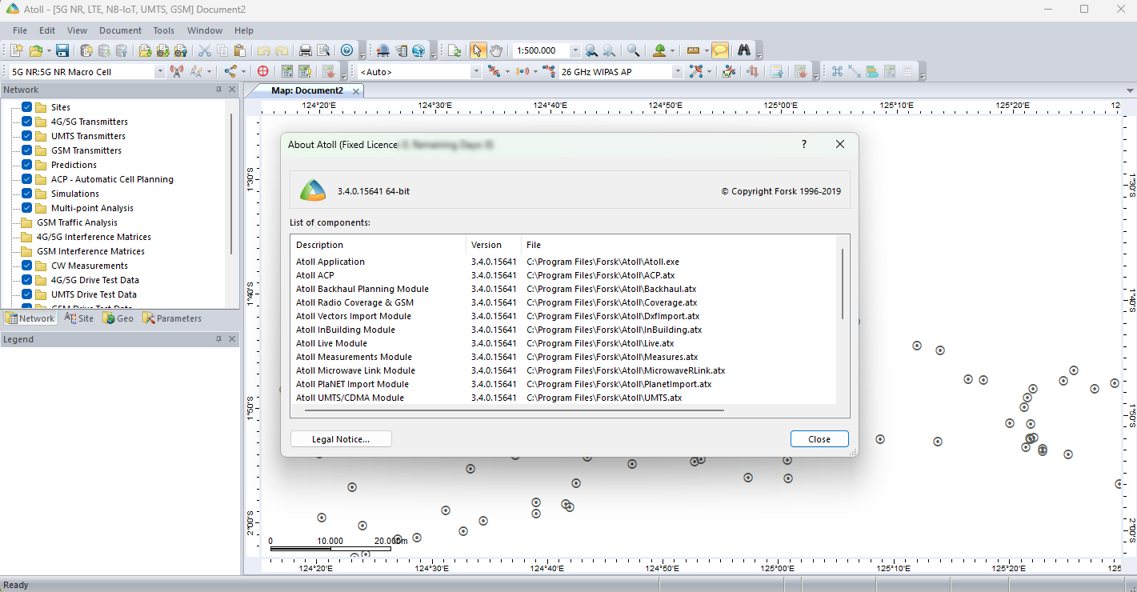The height and width of the screenshot is (592, 1137).
Task: Disable the GSM Transmitters checkbox
Action: tap(27, 150)
